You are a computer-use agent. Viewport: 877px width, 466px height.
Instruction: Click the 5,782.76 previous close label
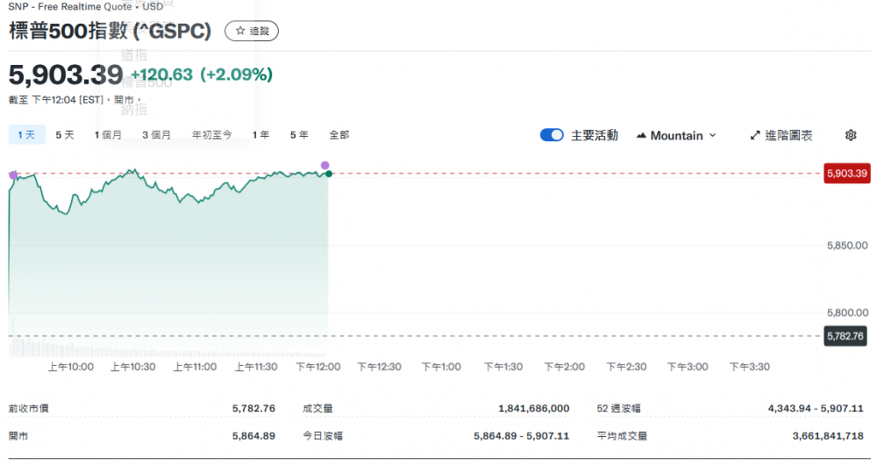(846, 336)
